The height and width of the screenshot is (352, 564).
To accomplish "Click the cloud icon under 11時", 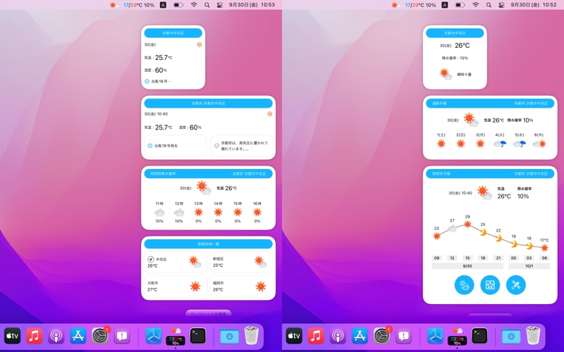I will pyautogui.click(x=159, y=213).
